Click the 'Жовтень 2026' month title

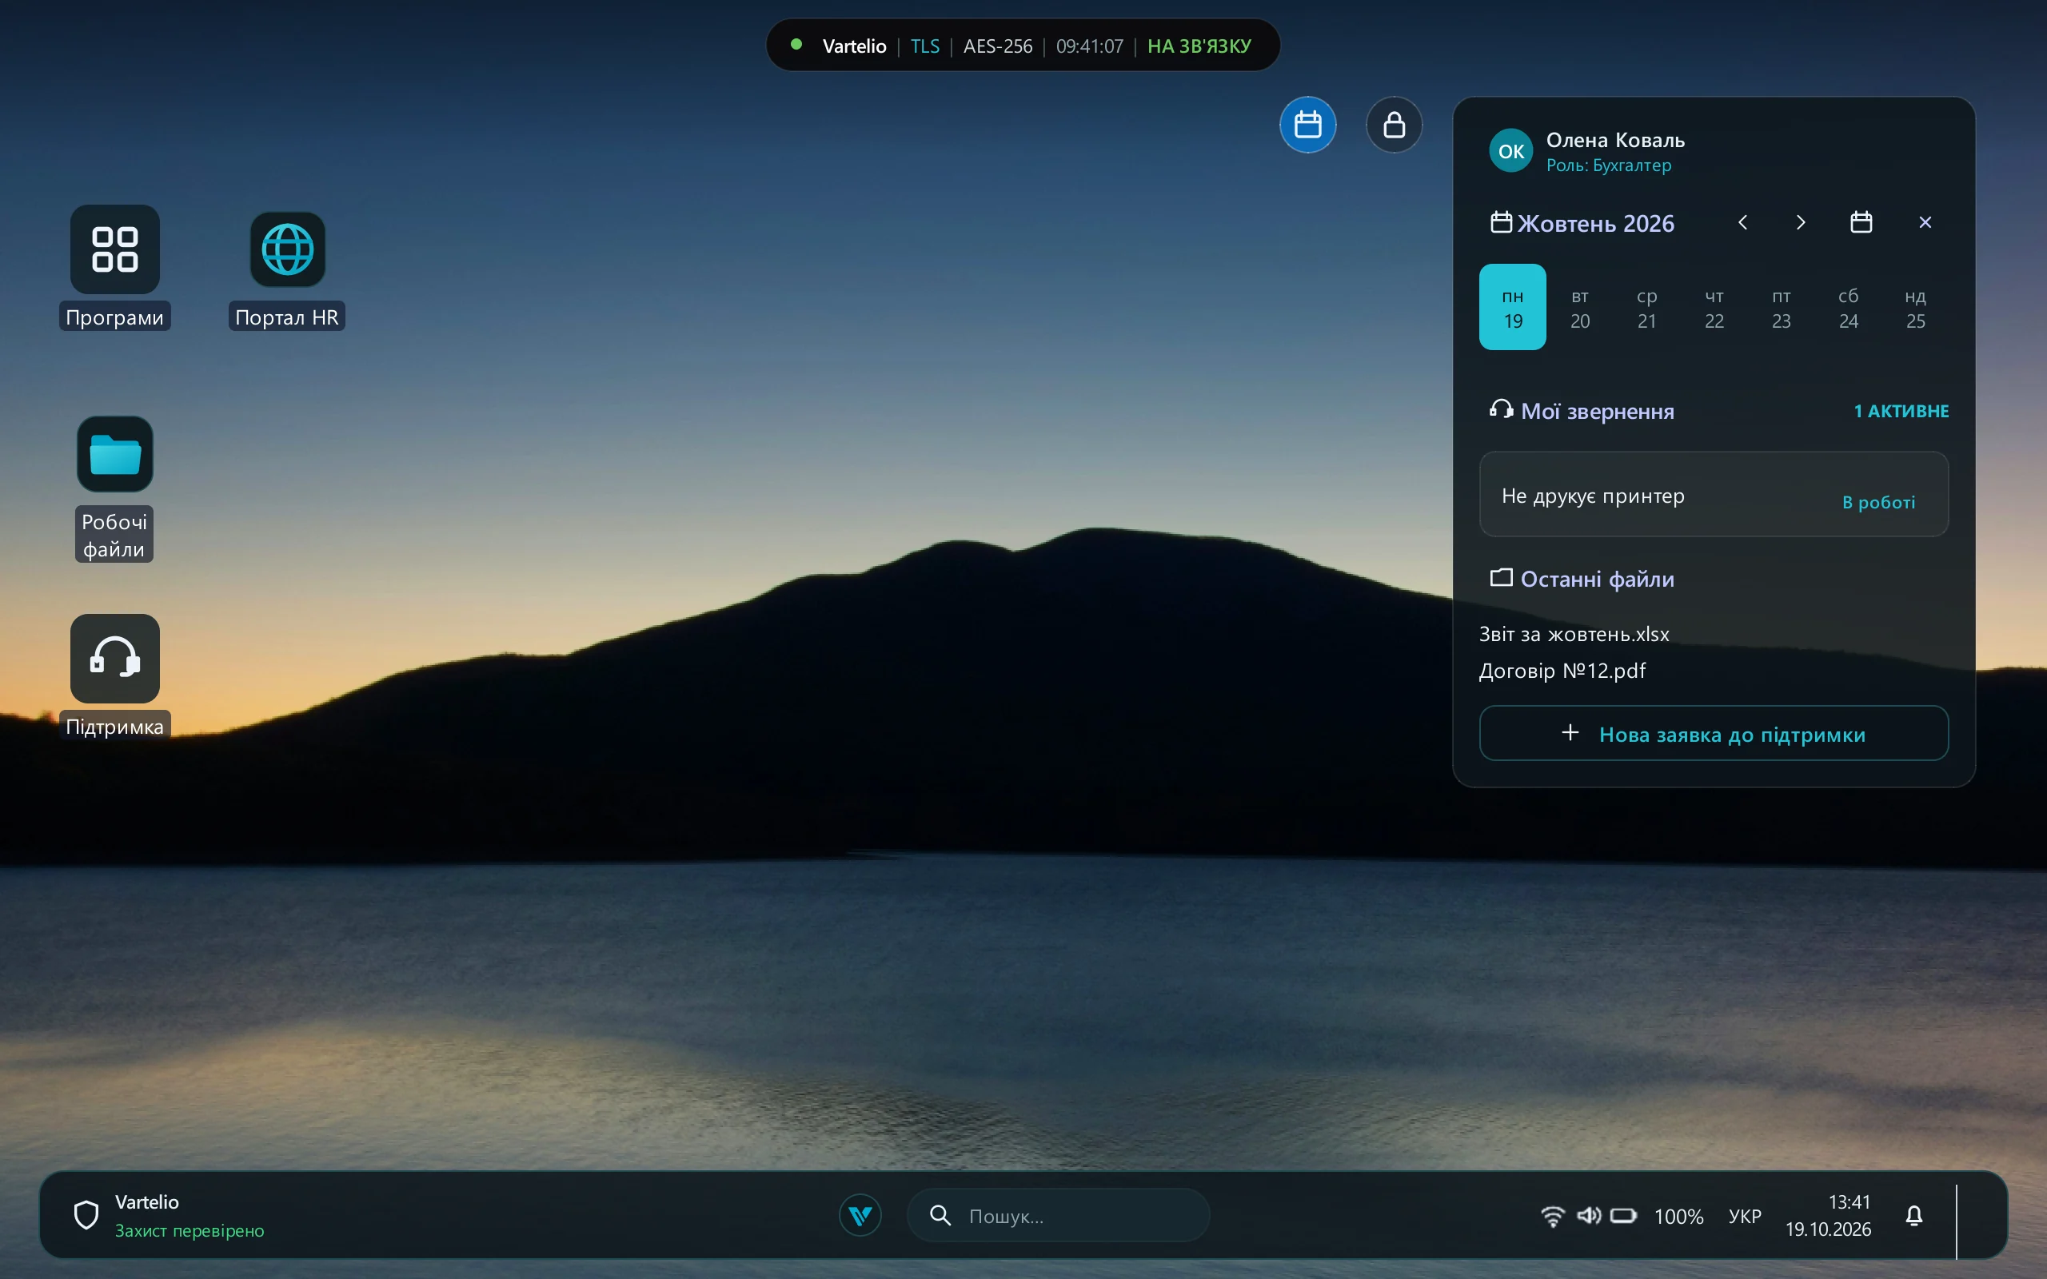click(x=1595, y=223)
